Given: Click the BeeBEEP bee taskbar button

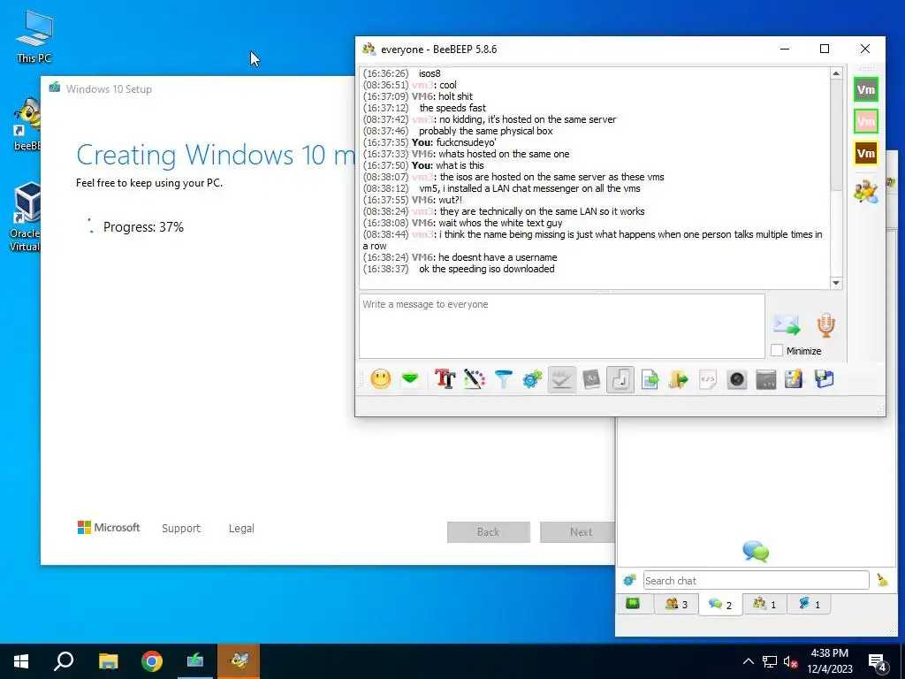Looking at the screenshot, I should [x=239, y=661].
